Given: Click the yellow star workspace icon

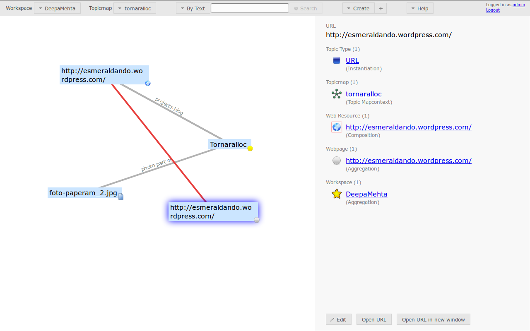Looking at the screenshot, I should 337,194.
